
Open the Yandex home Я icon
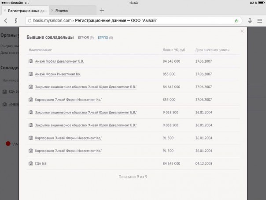pos(16,21)
